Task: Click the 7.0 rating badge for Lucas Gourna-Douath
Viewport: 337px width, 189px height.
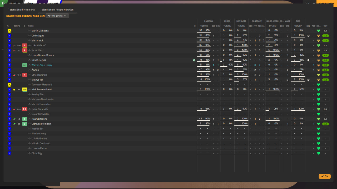Action: (x=325, y=55)
